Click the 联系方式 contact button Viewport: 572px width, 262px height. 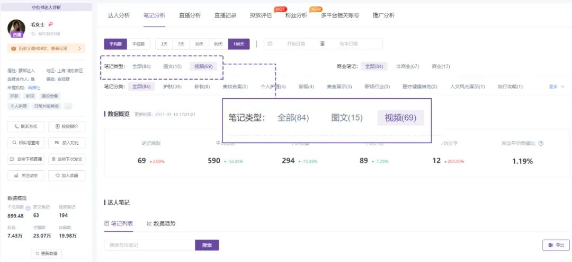pos(26,126)
